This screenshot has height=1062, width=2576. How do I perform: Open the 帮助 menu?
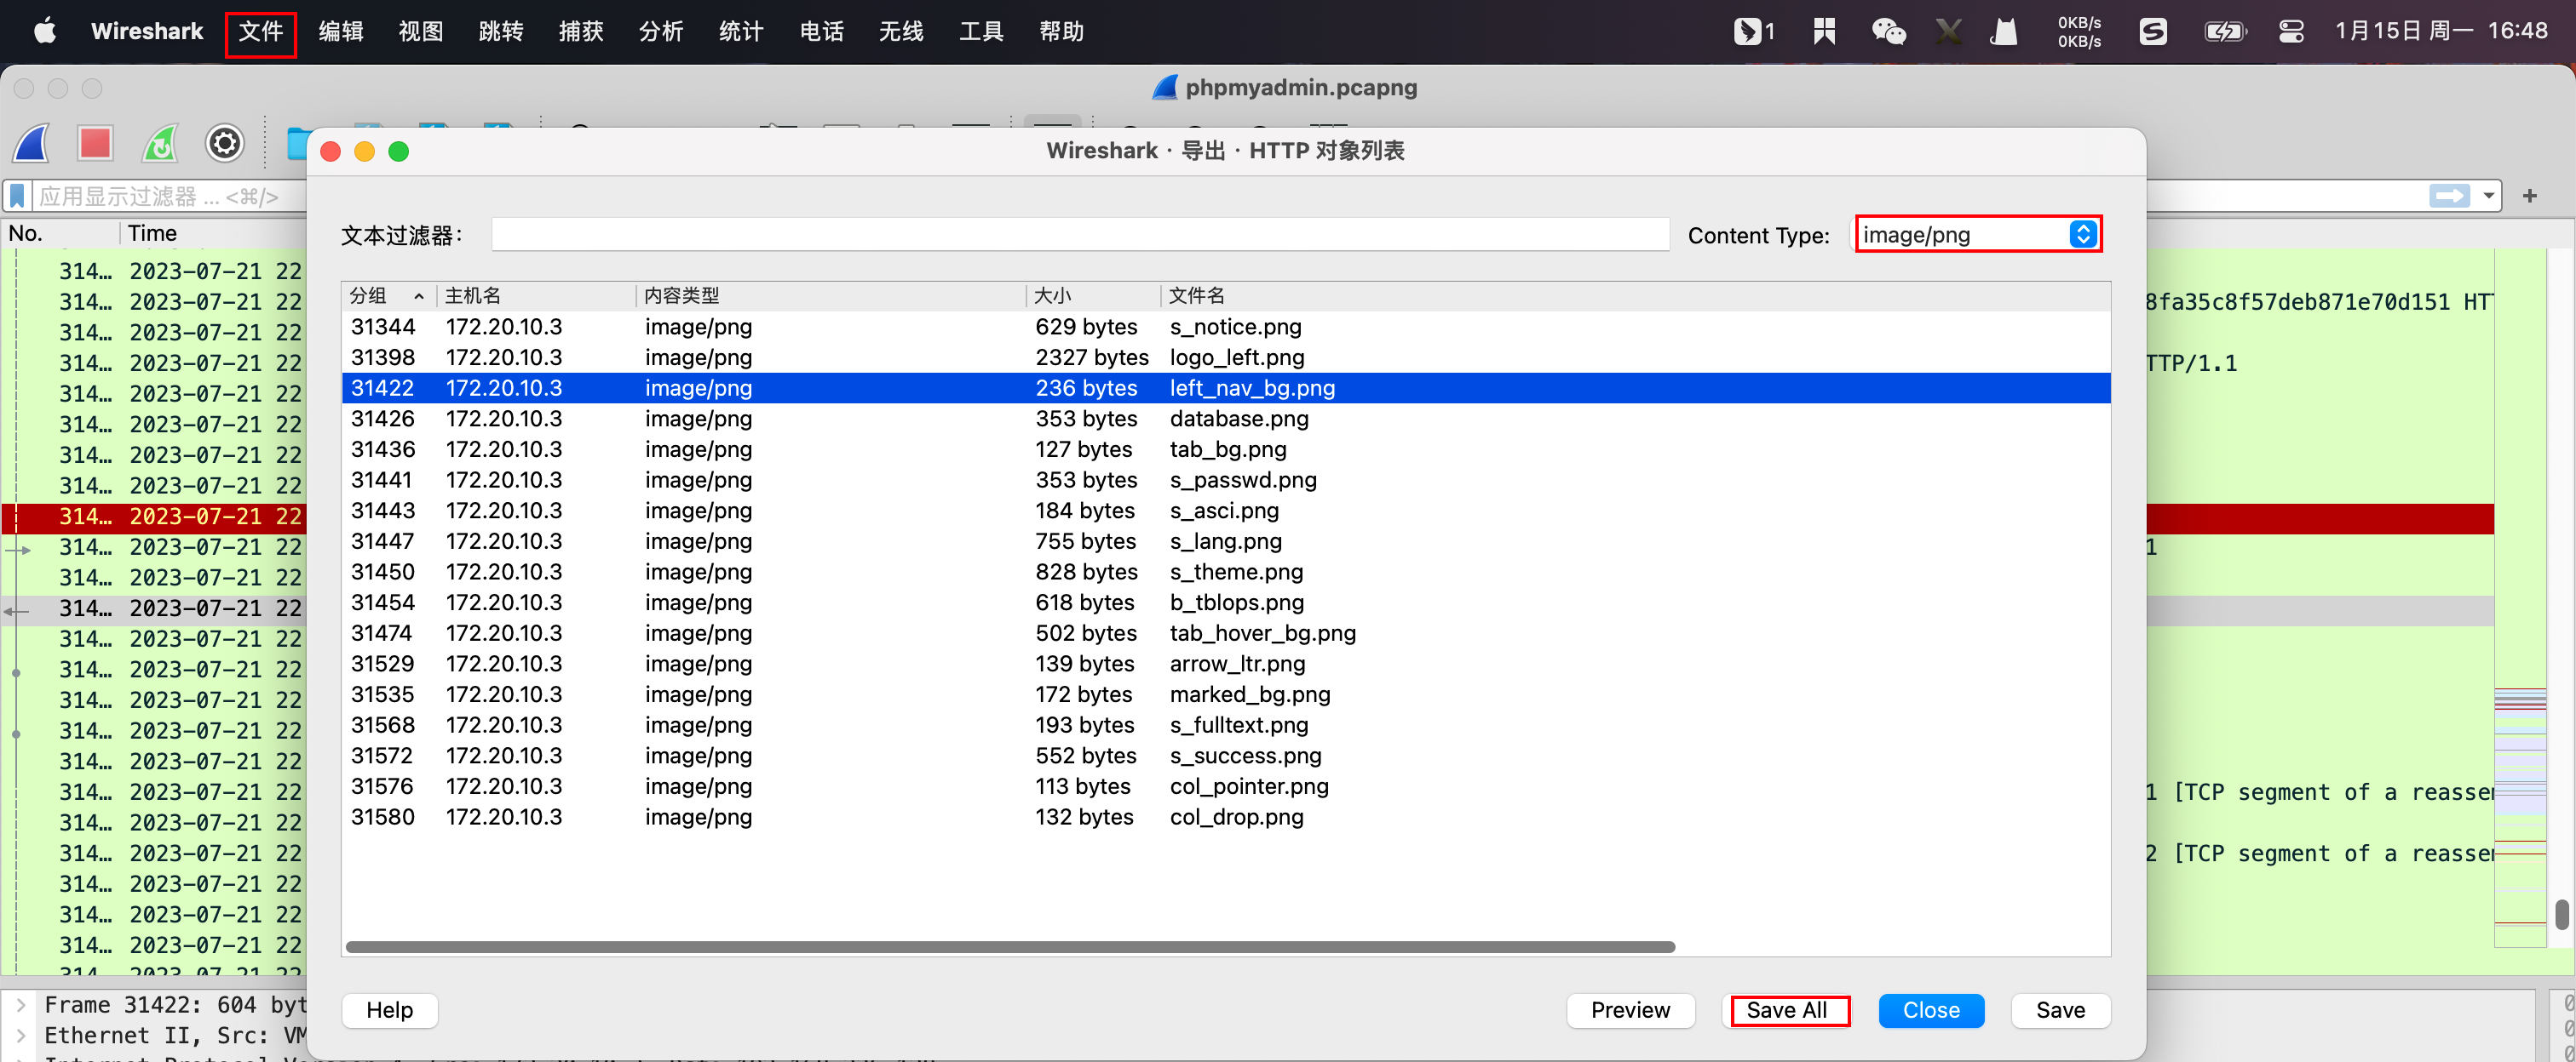(x=1061, y=31)
